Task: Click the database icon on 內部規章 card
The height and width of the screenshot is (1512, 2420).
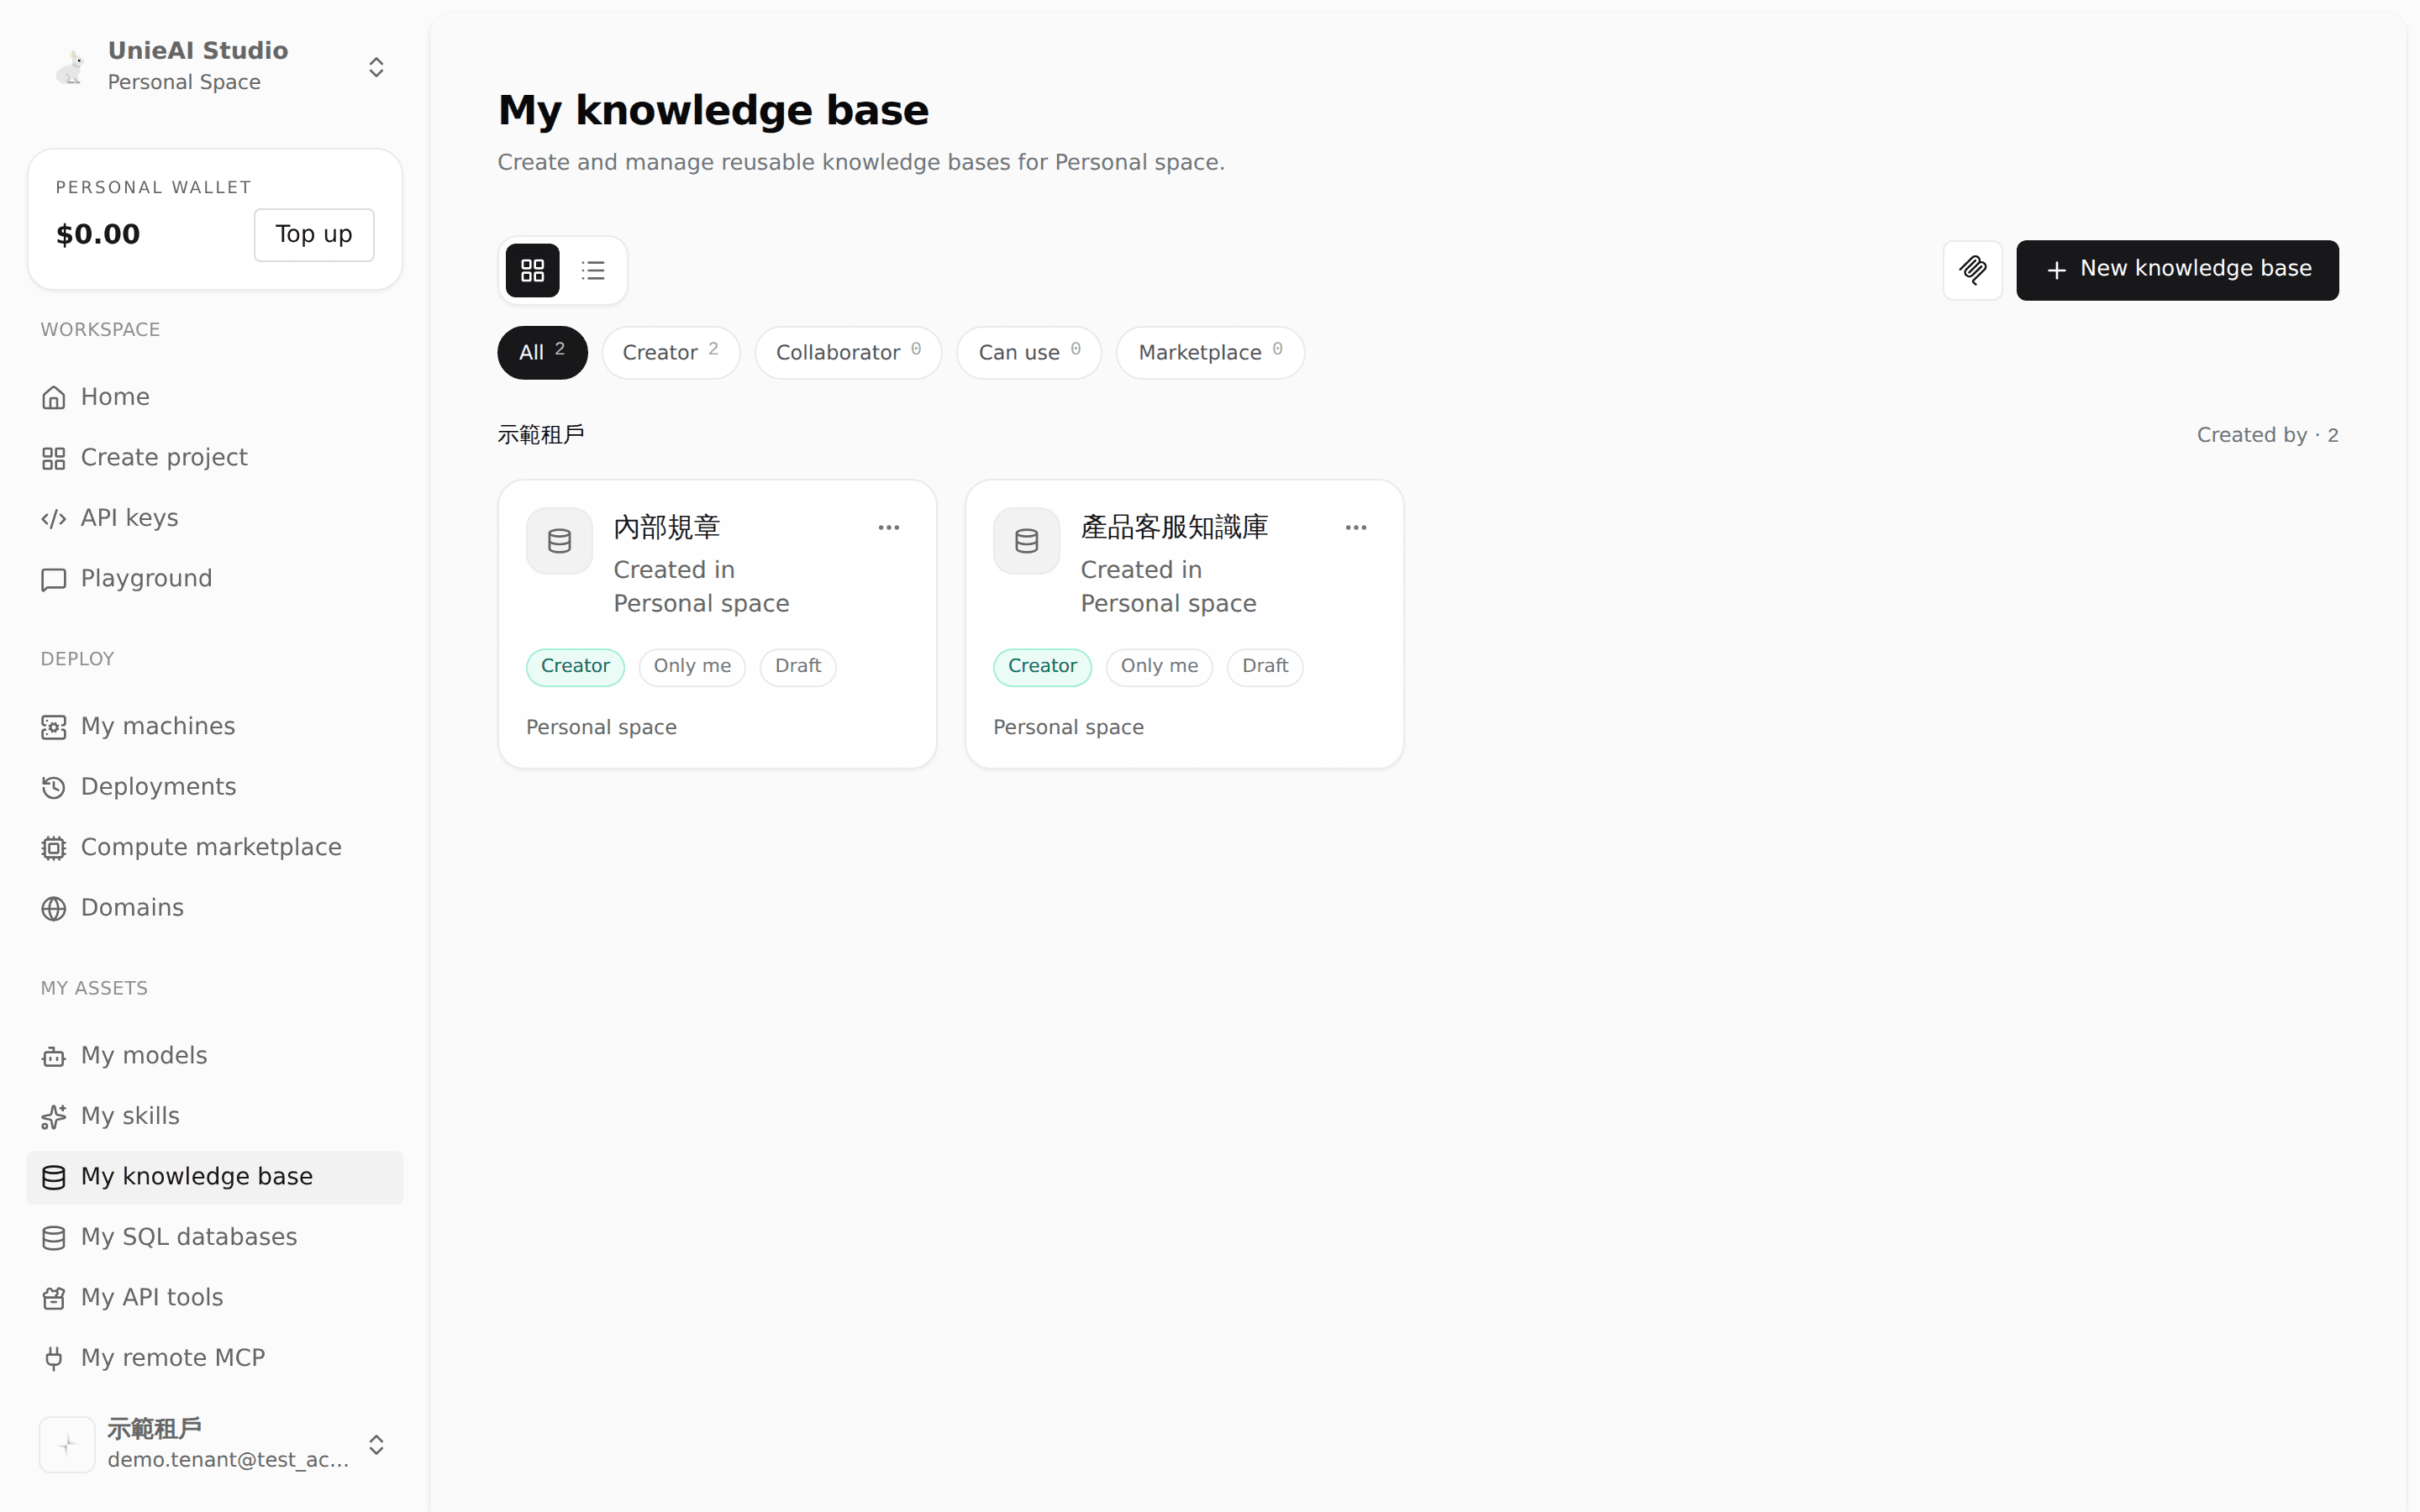Action: [559, 541]
